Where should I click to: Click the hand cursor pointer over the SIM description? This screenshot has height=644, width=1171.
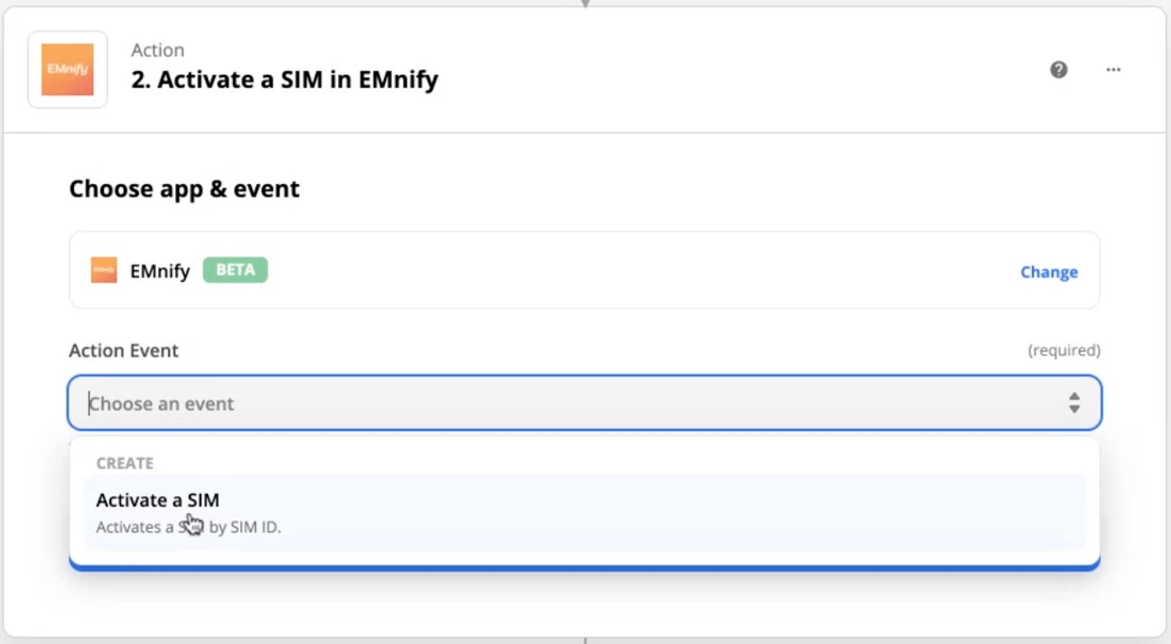tap(192, 522)
